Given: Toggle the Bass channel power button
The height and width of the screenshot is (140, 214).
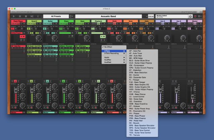Looking at the screenshot, I should (x=83, y=24).
